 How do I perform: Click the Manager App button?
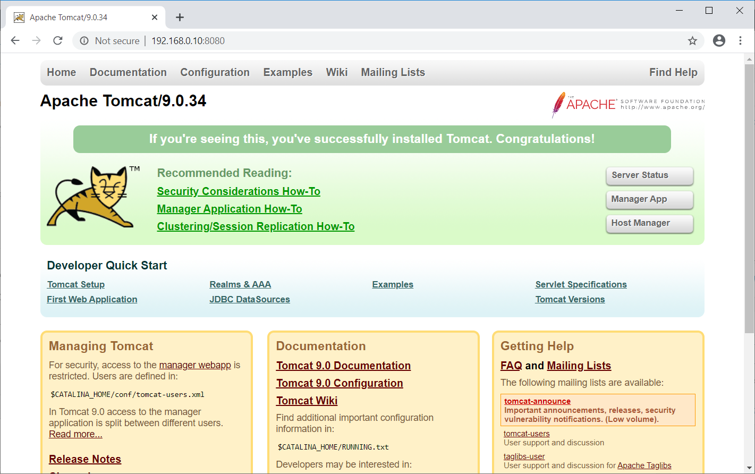tap(649, 199)
